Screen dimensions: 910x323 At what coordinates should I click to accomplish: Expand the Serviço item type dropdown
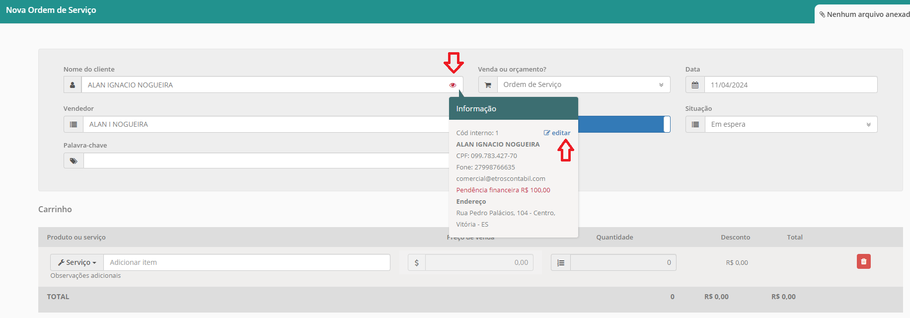[x=77, y=262]
